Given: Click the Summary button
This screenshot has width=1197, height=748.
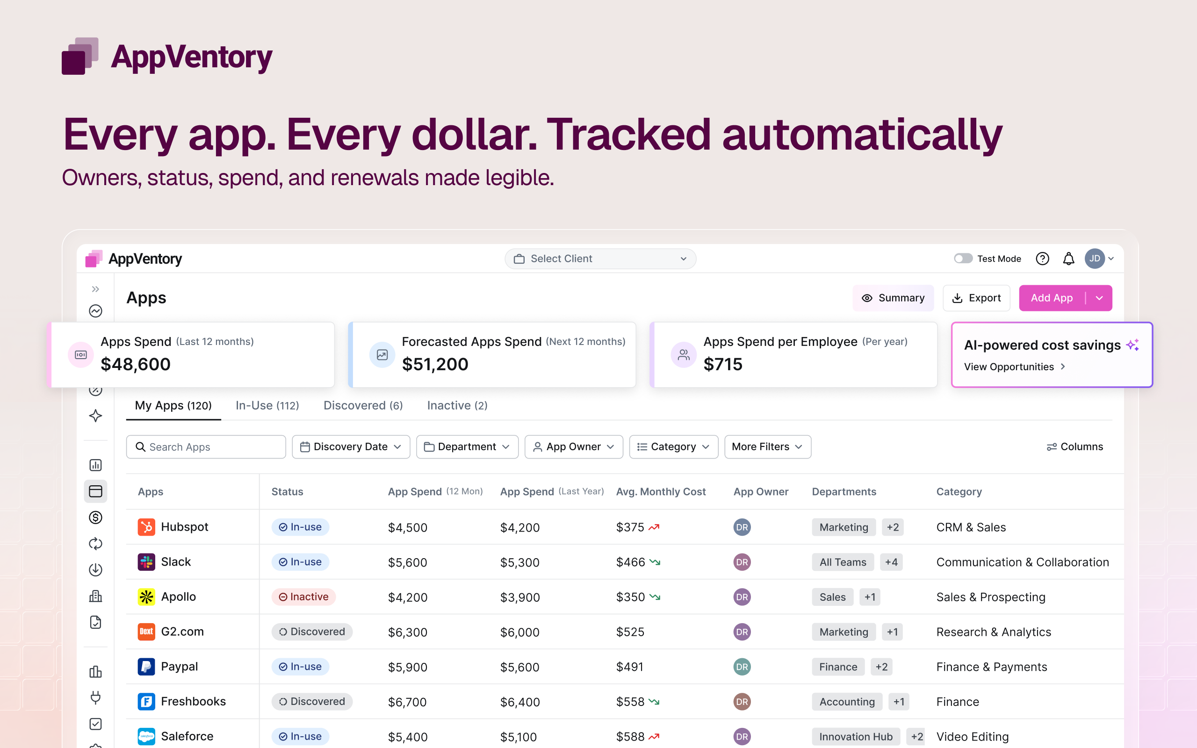Looking at the screenshot, I should pyautogui.click(x=893, y=298).
